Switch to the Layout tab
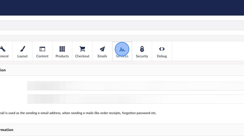Screen dimensions: 244x136 (23, 51)
